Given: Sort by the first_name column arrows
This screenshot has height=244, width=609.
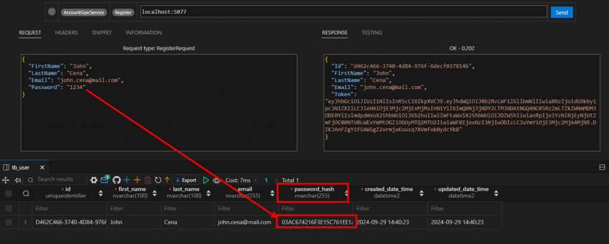Looking at the screenshot, I should [155, 193].
